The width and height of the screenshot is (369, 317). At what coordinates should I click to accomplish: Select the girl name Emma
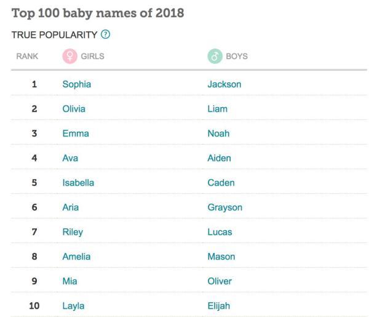[x=76, y=134]
